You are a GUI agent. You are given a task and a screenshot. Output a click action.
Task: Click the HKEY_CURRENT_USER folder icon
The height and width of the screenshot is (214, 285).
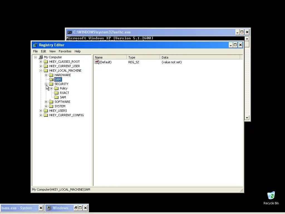coord(46,66)
